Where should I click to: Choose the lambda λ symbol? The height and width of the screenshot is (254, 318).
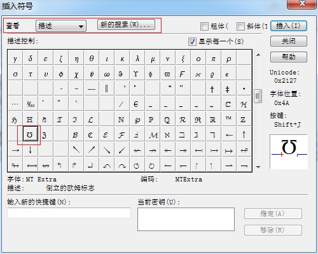tap(137, 59)
